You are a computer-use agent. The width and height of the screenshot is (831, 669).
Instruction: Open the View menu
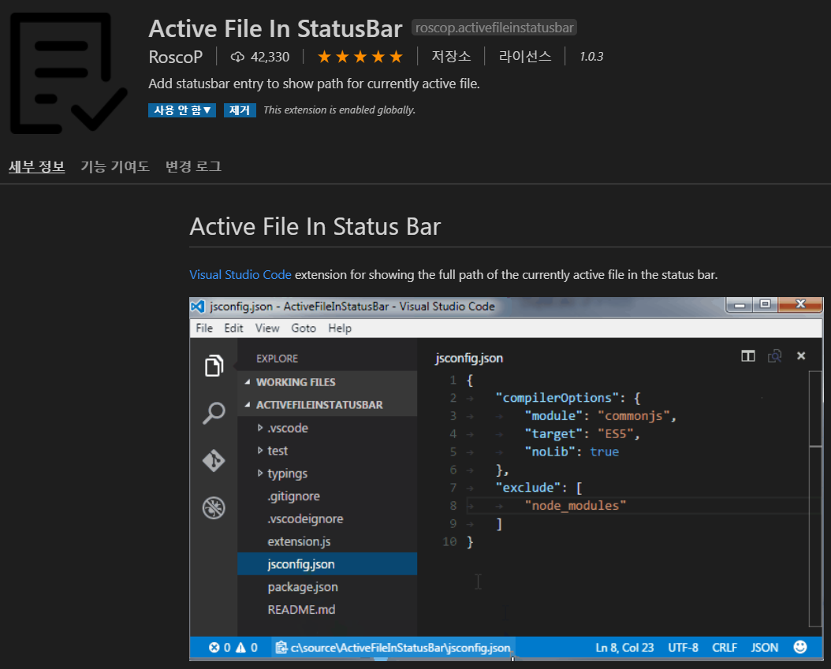click(x=267, y=328)
